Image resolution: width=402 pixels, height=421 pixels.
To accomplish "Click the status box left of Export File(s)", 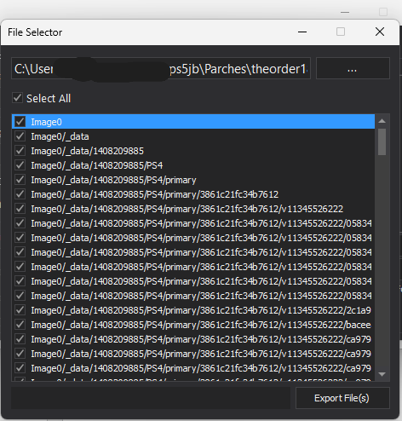I will (x=151, y=398).
